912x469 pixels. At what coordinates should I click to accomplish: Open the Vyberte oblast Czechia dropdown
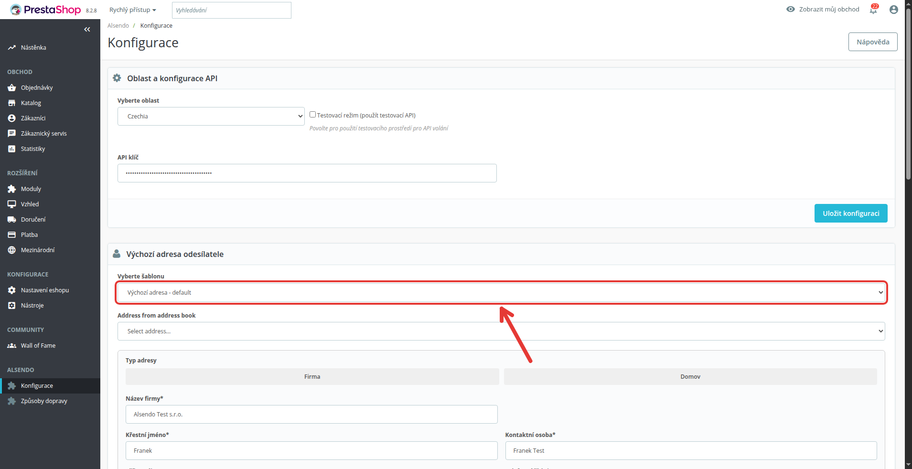211,117
